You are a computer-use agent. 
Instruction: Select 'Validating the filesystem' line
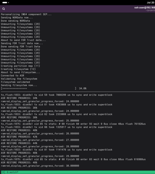19,79
